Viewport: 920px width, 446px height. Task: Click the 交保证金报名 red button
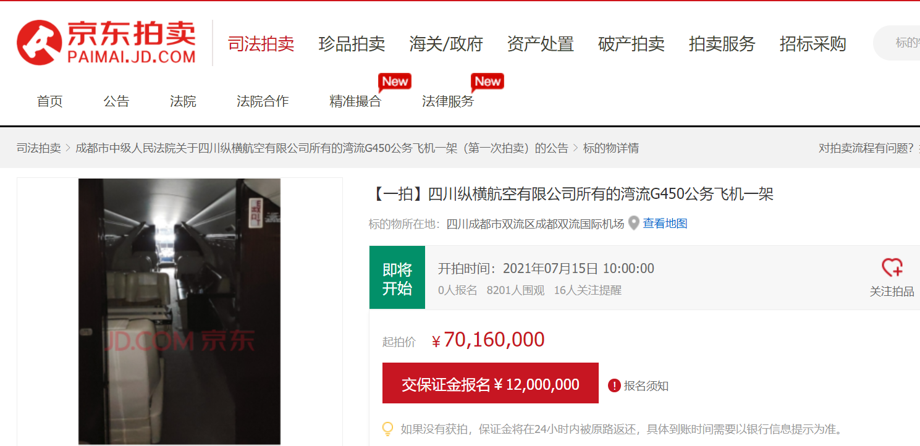491,383
